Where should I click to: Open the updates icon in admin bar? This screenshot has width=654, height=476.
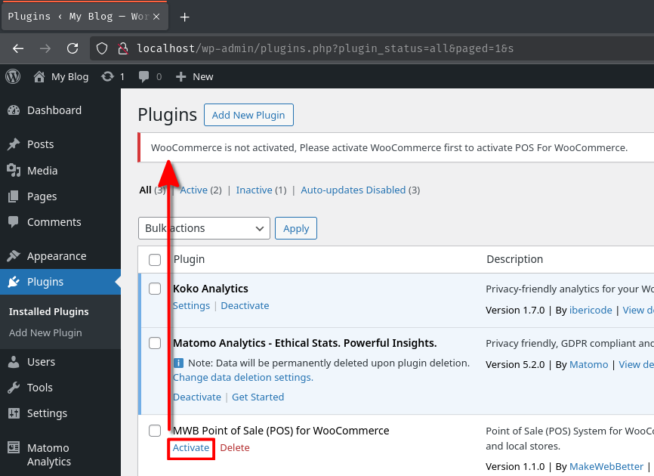coord(107,77)
